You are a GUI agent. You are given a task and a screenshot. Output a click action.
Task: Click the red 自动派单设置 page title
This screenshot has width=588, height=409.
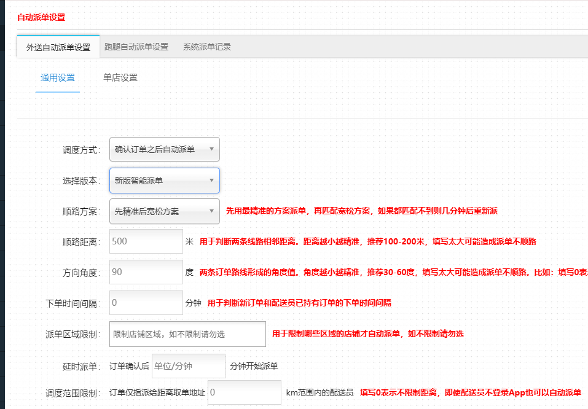pyautogui.click(x=41, y=17)
